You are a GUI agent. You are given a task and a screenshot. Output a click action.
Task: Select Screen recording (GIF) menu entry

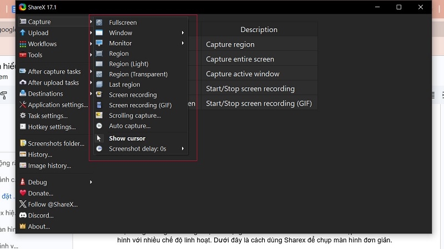(x=140, y=105)
